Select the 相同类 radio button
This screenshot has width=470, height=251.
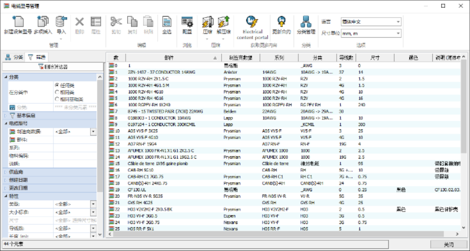click(57, 92)
